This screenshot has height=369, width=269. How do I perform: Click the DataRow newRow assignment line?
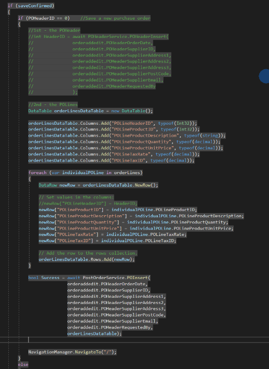[98, 185]
